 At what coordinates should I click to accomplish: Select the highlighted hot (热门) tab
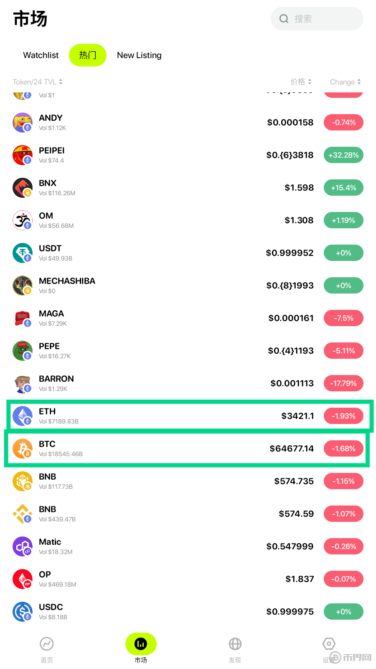[88, 55]
